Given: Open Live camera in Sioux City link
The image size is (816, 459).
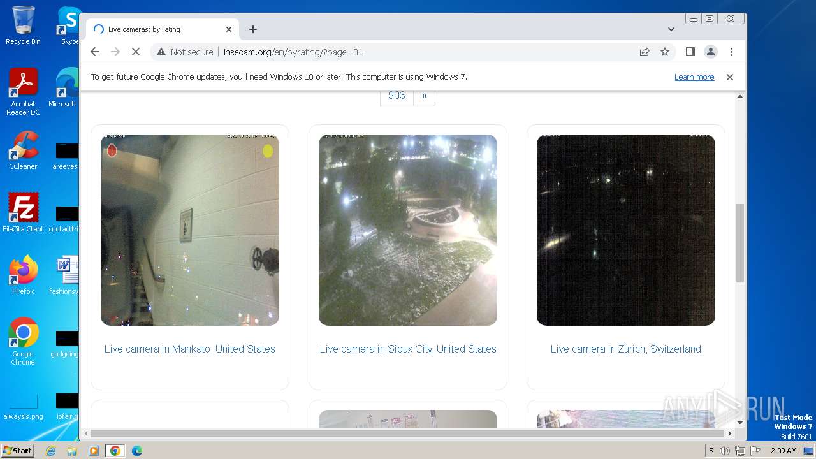Looking at the screenshot, I should coord(408,349).
